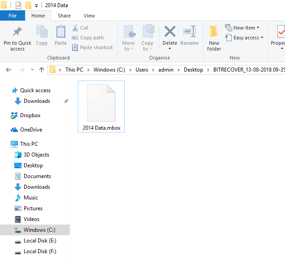This screenshot has height=259, width=285.
Task: Open OneDrive in the navigation pane
Action: 31,130
